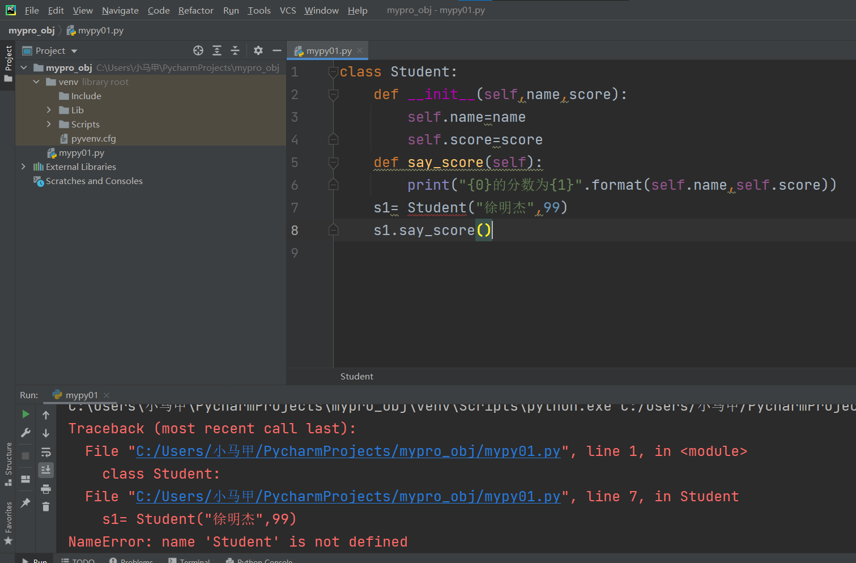This screenshot has height=563, width=856.
Task: Open the Code menu
Action: coord(159,10)
